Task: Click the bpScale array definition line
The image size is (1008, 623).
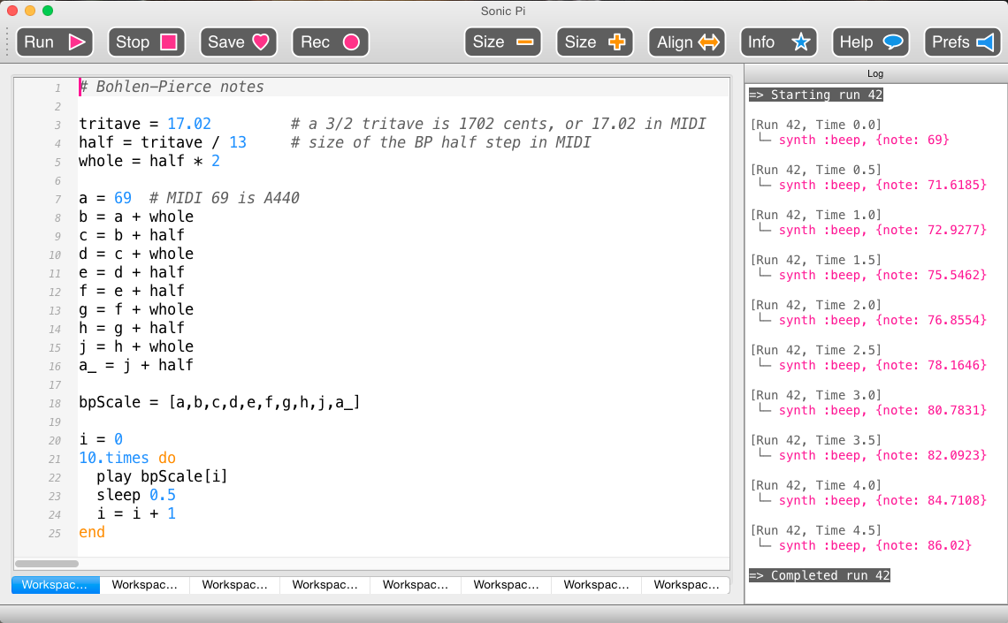Action: (x=220, y=403)
